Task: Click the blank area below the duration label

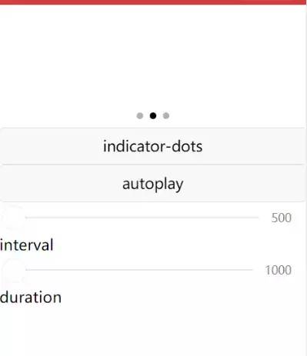Action: [x=153, y=331]
